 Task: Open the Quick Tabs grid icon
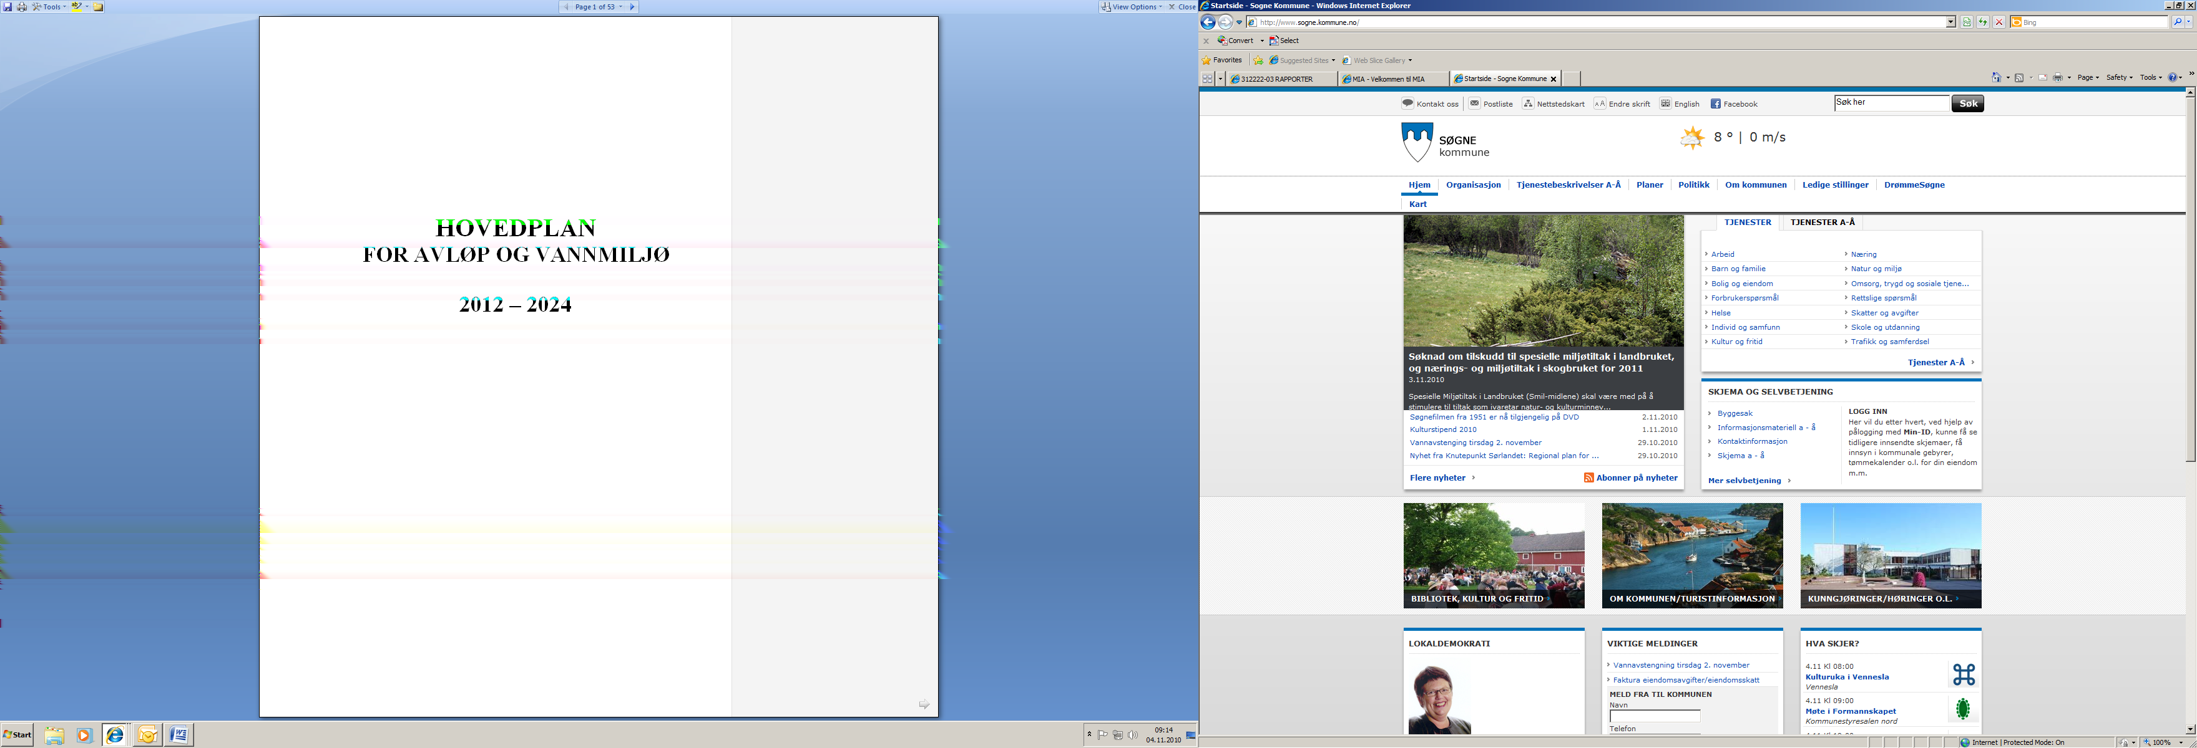coord(1207,79)
